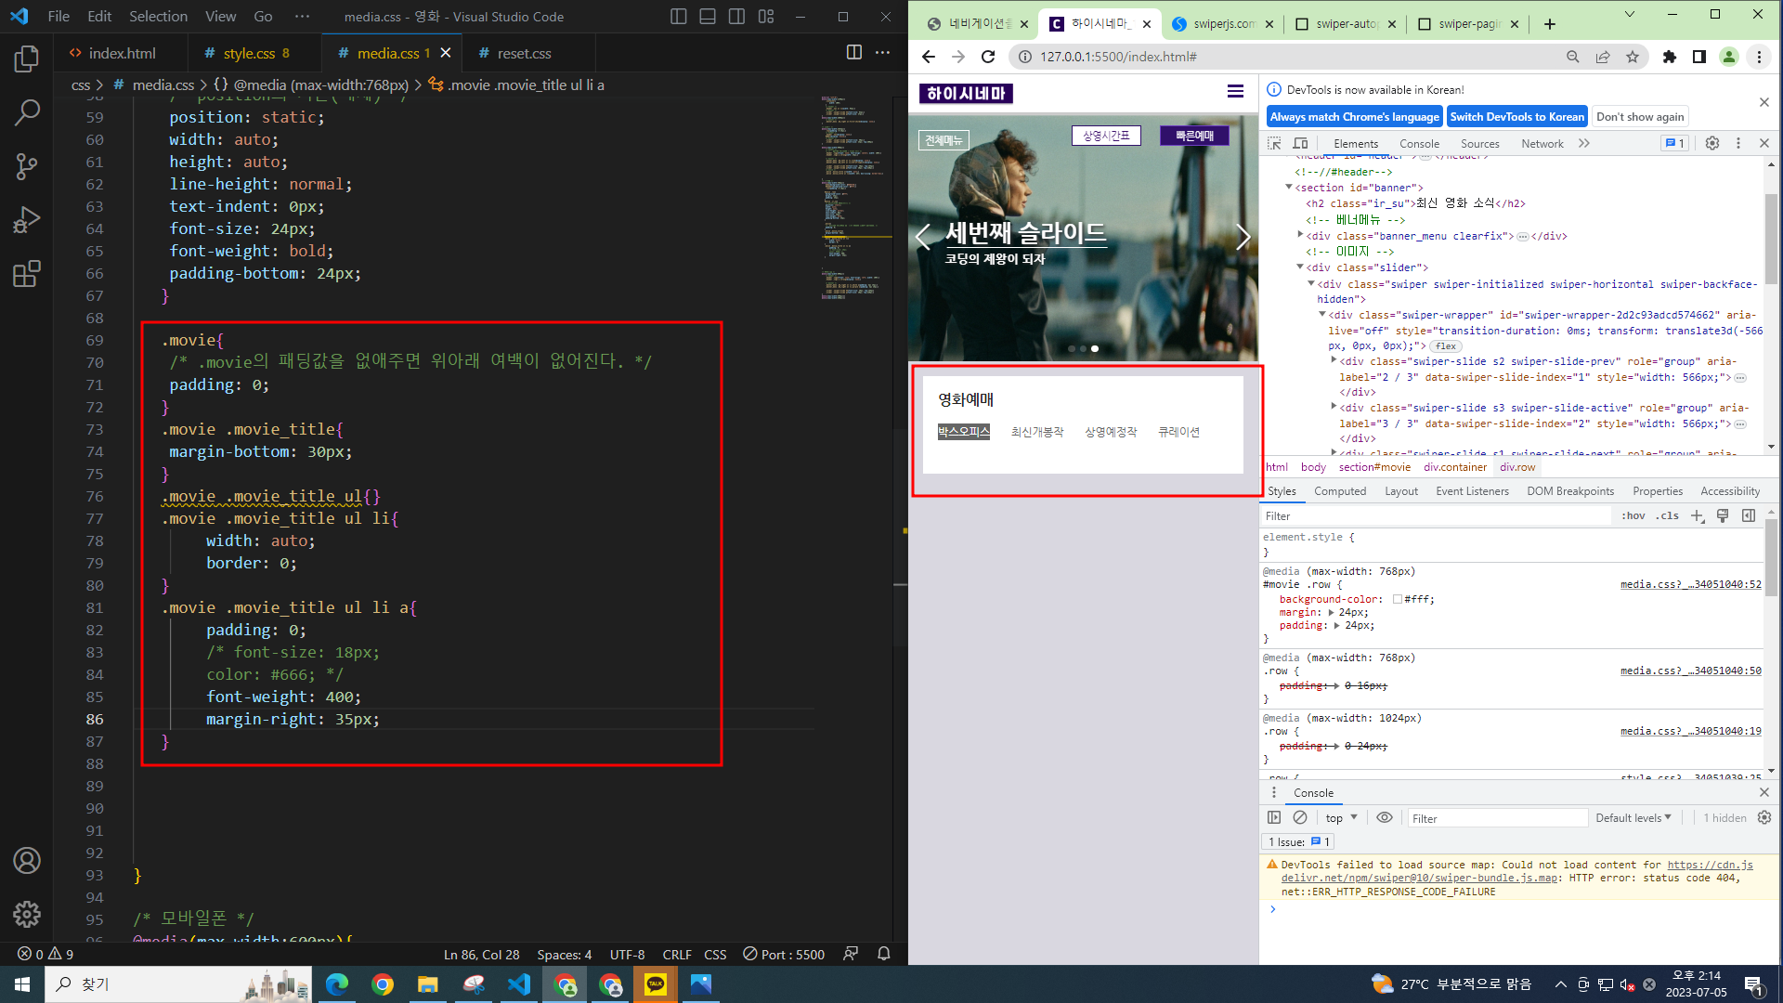Open the Explorer view in VS Code
1783x1003 pixels.
[x=27, y=59]
